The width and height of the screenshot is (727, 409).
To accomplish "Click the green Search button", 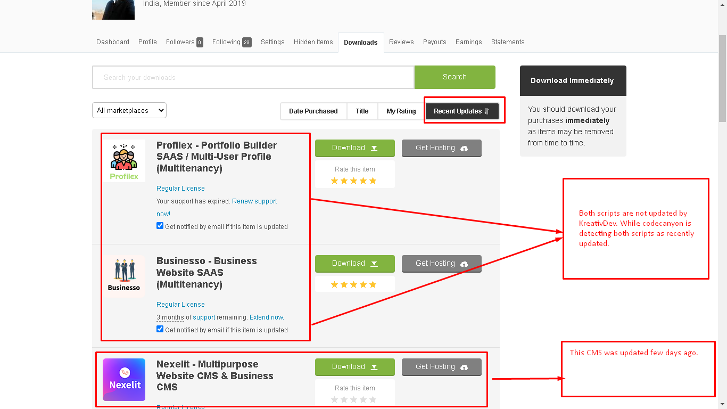I will 455,77.
